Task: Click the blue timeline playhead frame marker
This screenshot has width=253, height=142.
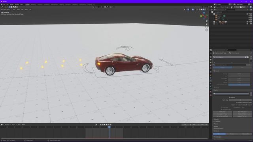Action: (109, 127)
